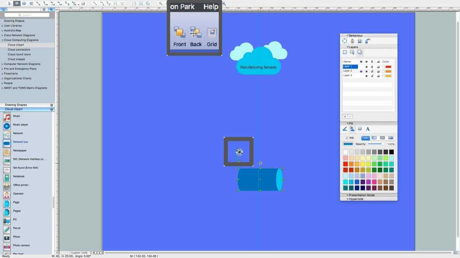Click the library Search field

tap(27, 15)
